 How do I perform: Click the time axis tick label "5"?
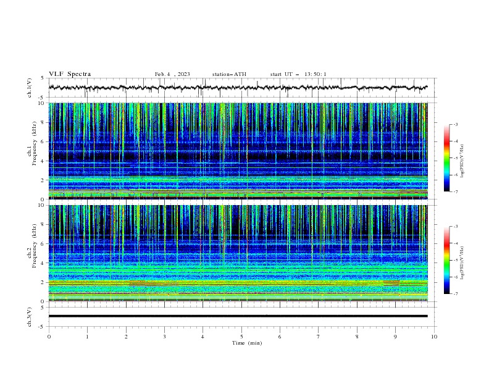[x=241, y=337]
